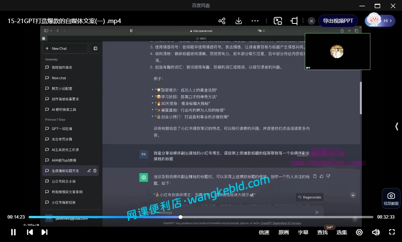Take a video screenshot with 视频截图
The height and width of the screenshot is (242, 402).
(x=391, y=199)
